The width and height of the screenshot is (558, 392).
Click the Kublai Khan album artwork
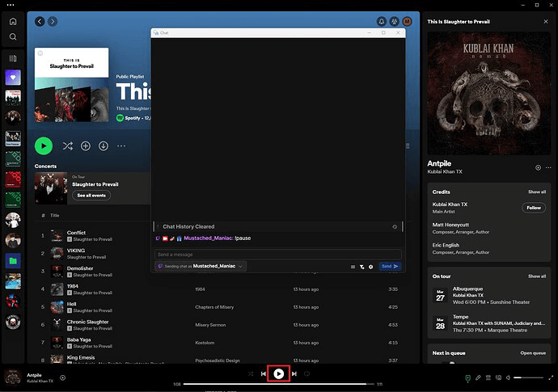489,93
